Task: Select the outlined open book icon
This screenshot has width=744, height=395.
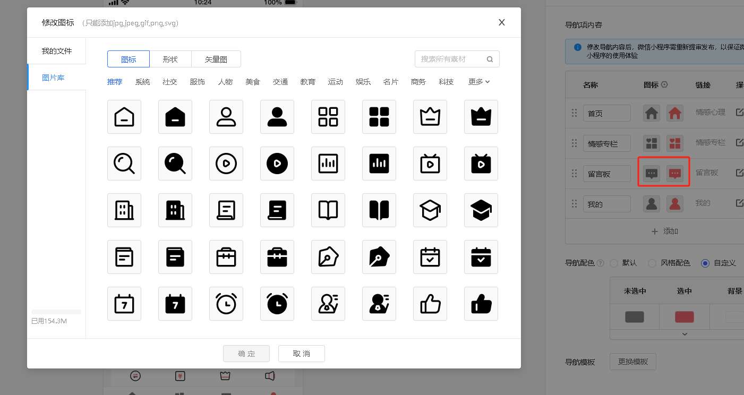Action: (328, 210)
